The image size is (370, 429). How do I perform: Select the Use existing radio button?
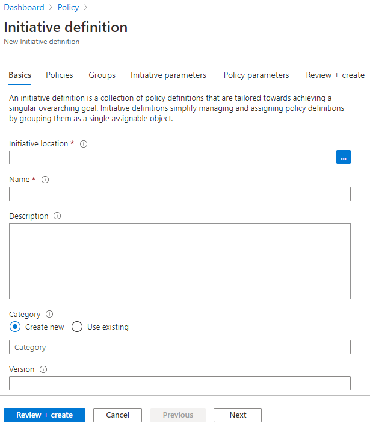click(77, 327)
